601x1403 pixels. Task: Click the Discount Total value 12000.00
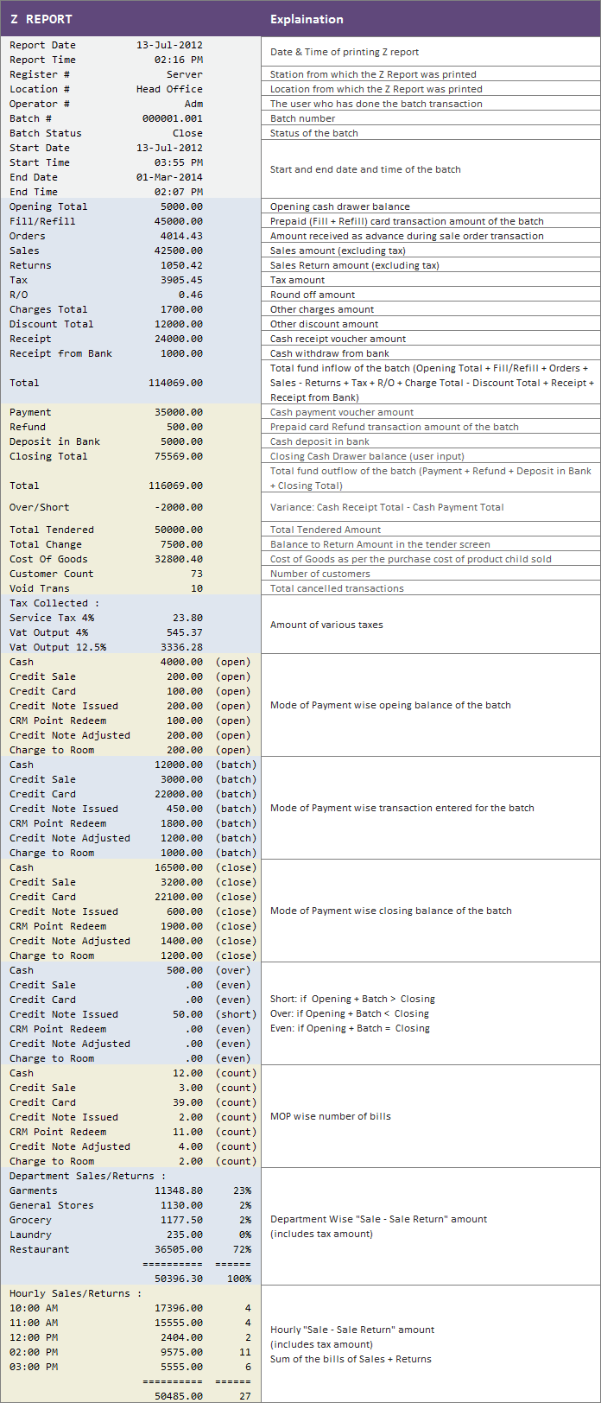point(179,324)
